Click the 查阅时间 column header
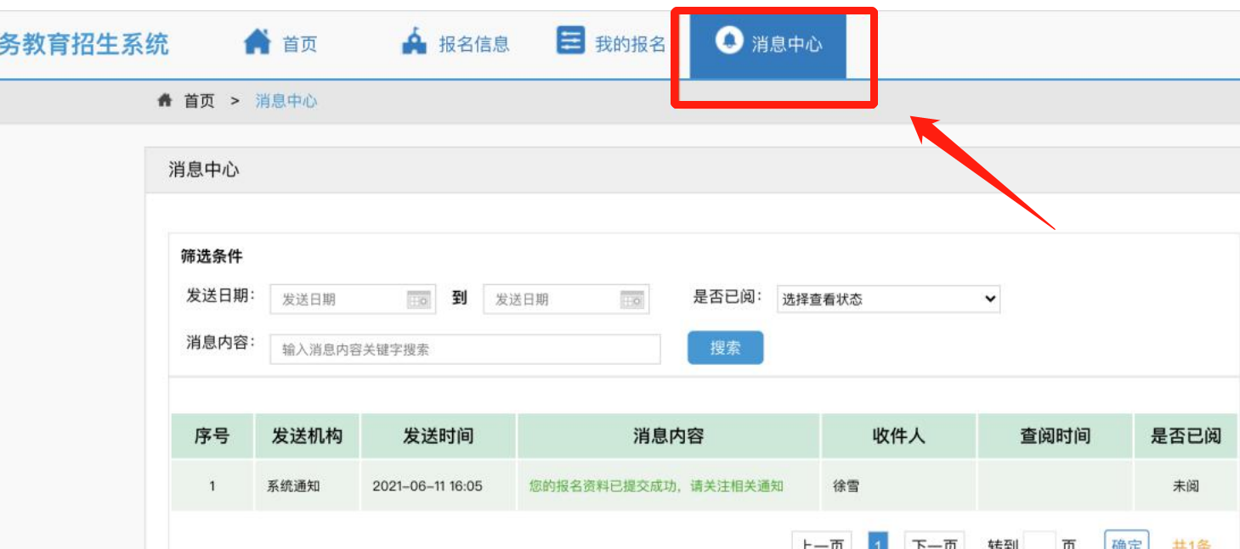The height and width of the screenshot is (549, 1240). tap(1055, 436)
